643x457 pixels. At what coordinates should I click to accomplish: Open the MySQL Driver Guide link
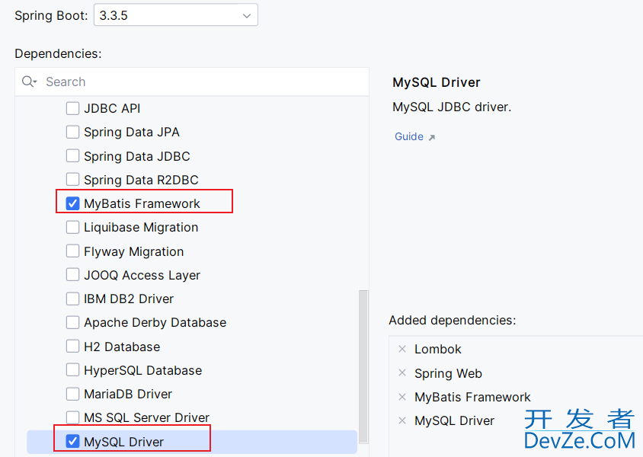click(409, 136)
